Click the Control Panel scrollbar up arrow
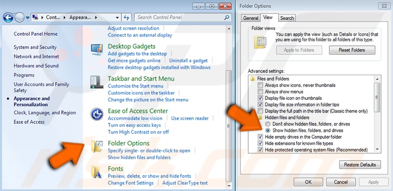Viewport: 393px width, 191px height. coord(228,28)
